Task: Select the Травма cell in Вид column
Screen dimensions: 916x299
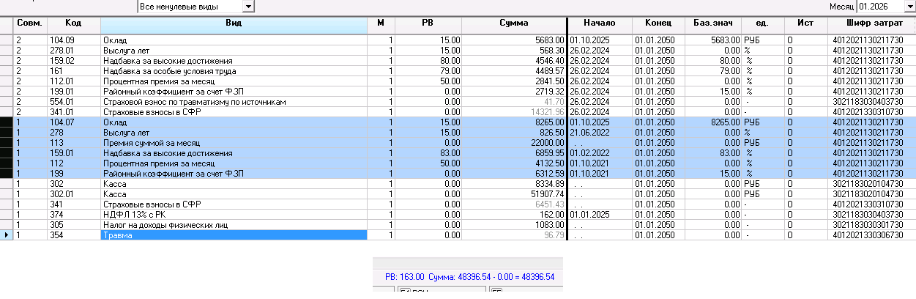Action: click(x=233, y=235)
